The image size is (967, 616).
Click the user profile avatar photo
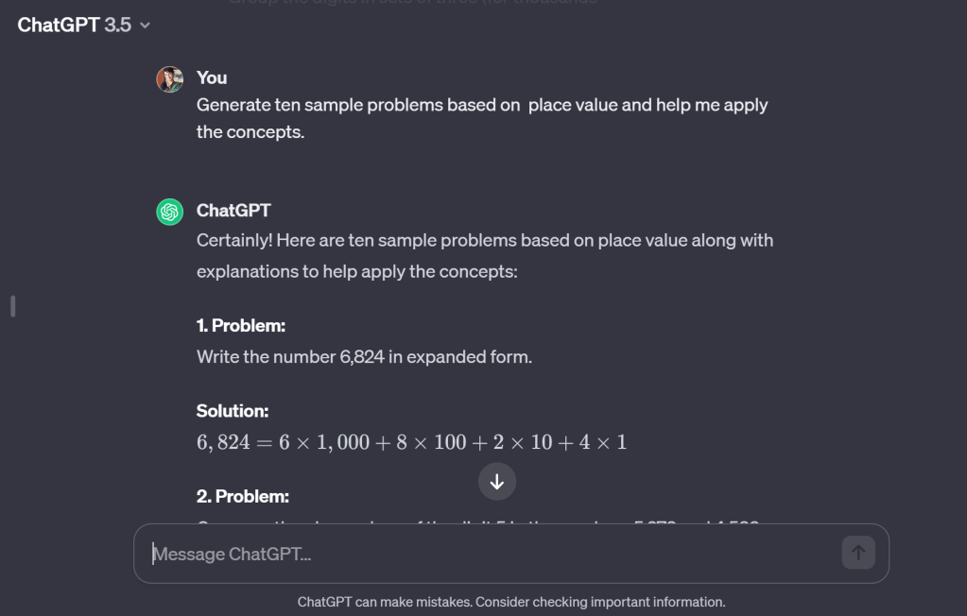coord(169,79)
